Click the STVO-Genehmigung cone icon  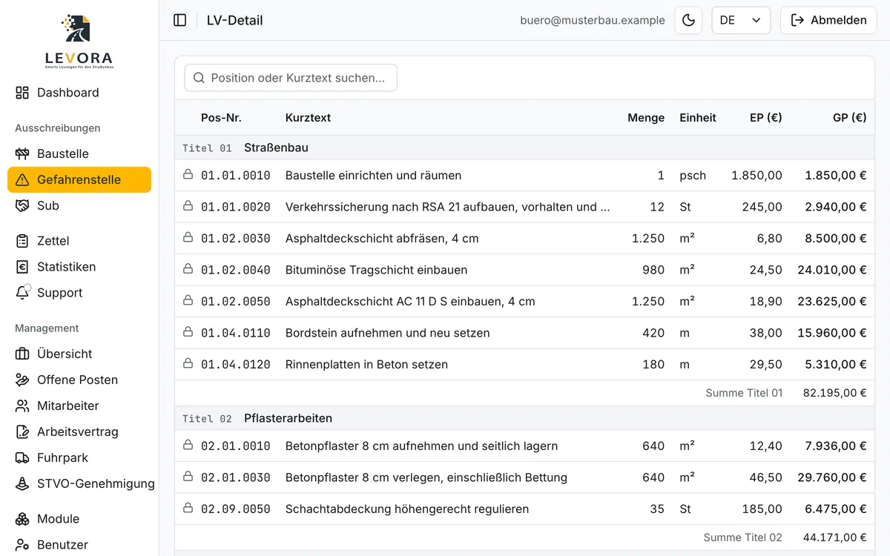tap(22, 483)
